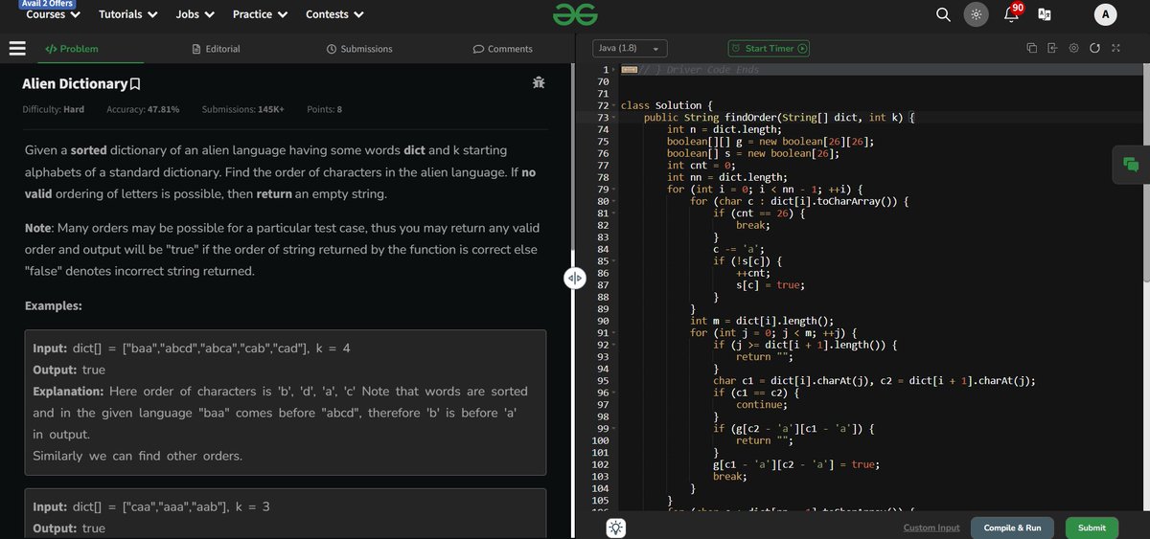The image size is (1150, 539).
Task: Open the user profile avatar 'A'
Action: tap(1106, 14)
